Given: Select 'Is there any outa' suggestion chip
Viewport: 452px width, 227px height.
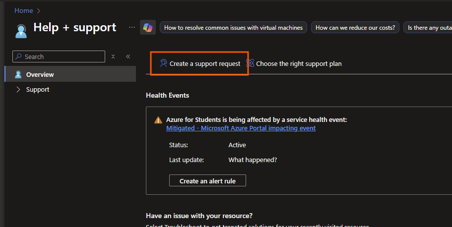Looking at the screenshot, I should (x=428, y=28).
